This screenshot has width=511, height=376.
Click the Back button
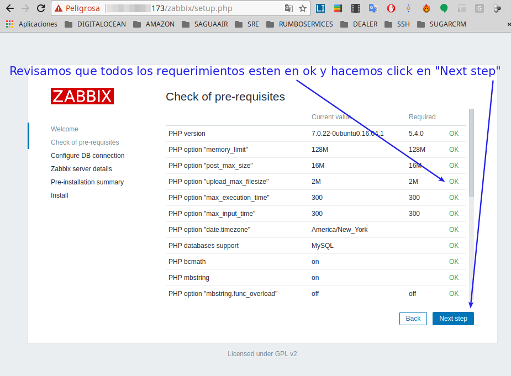pyautogui.click(x=413, y=319)
